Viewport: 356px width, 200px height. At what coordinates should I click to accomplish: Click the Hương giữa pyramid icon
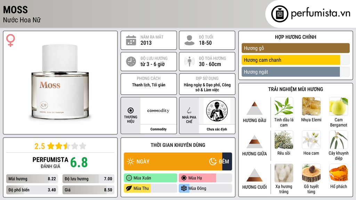pos(254,142)
